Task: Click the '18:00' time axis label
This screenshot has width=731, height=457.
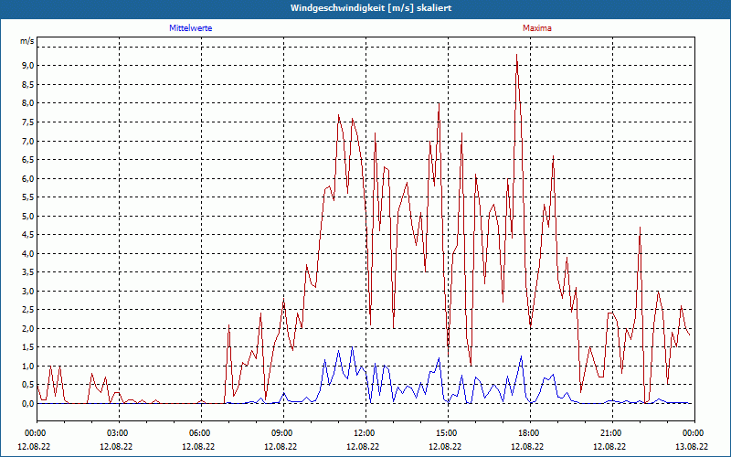Action: [x=530, y=433]
